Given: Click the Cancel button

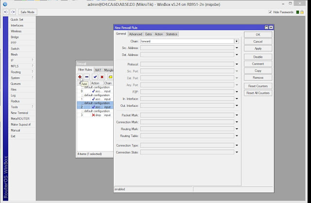Looking at the screenshot, I should click(x=258, y=41).
